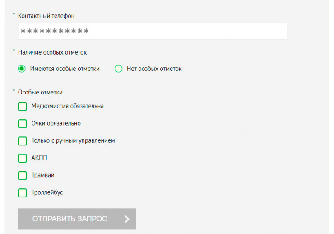
Task: Select the Троллейбус checkbox
Action: pos(23,193)
